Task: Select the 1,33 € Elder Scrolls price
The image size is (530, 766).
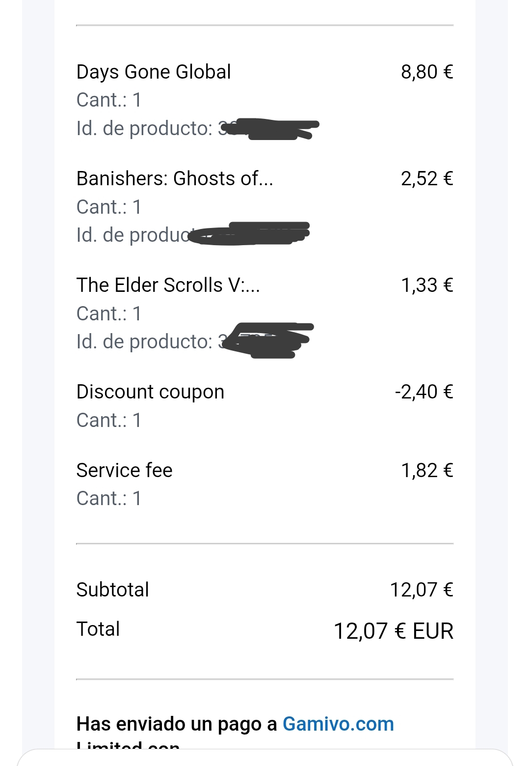Action: pyautogui.click(x=426, y=285)
